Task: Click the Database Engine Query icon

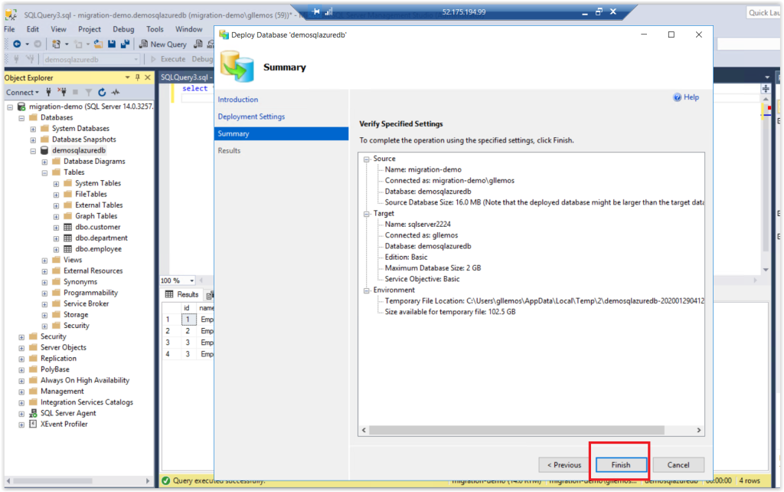Action: point(198,44)
